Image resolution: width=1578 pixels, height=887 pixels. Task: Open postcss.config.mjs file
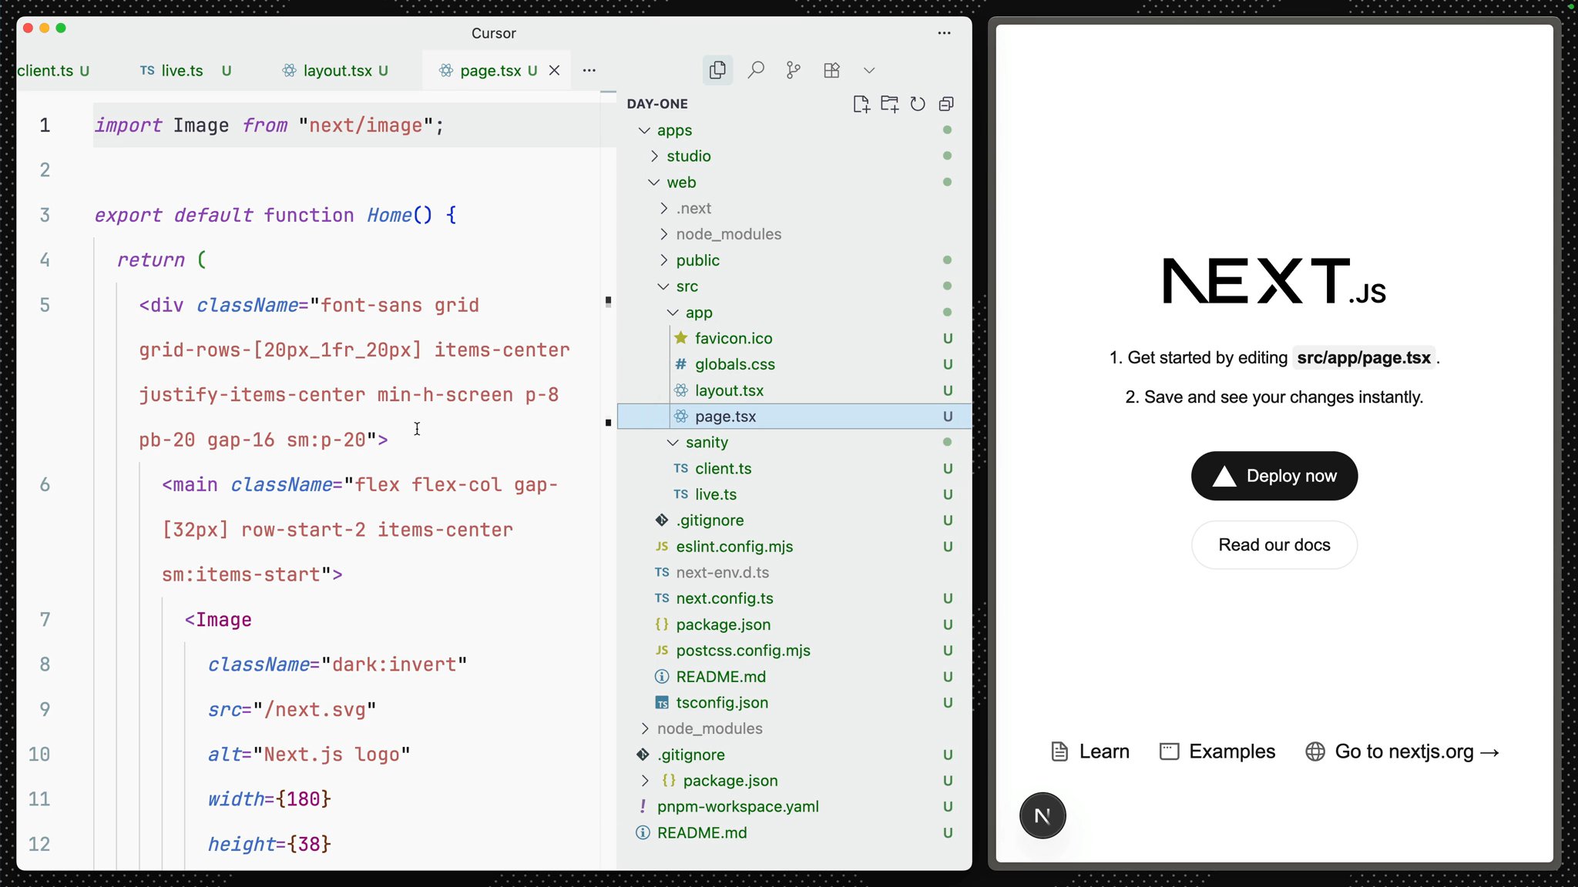tap(794, 651)
